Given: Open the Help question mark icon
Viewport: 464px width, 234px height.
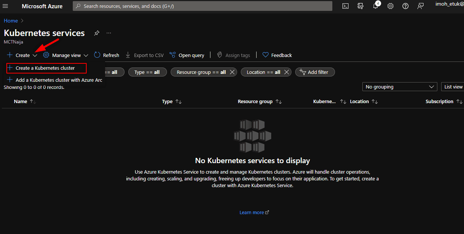Looking at the screenshot, I should (405, 6).
